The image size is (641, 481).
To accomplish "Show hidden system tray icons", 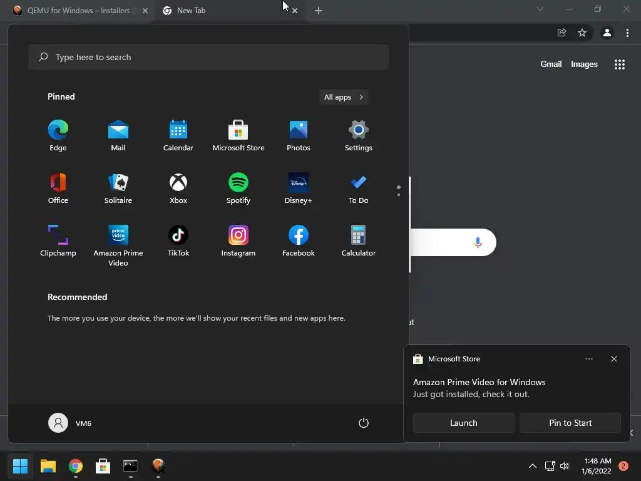I will [532, 466].
